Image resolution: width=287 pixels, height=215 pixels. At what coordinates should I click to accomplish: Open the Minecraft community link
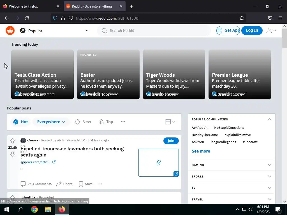click(250, 142)
